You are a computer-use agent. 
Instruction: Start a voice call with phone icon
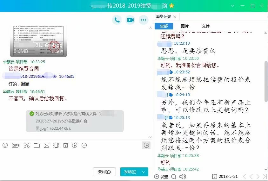(x=117, y=20)
